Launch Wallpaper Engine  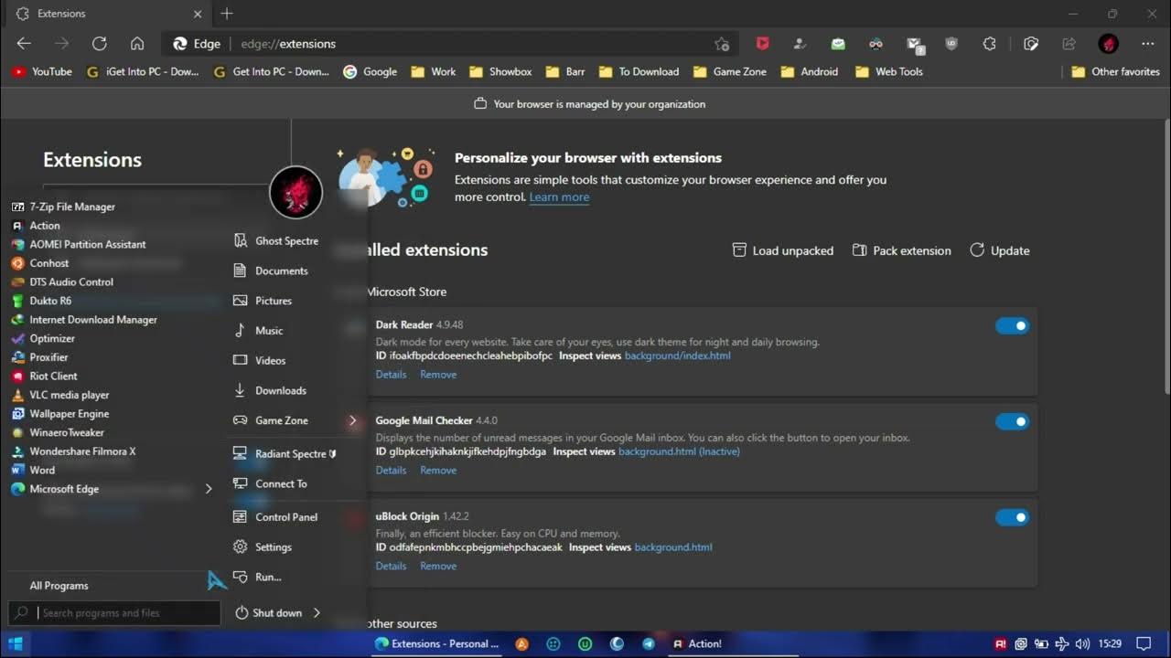tap(59, 413)
